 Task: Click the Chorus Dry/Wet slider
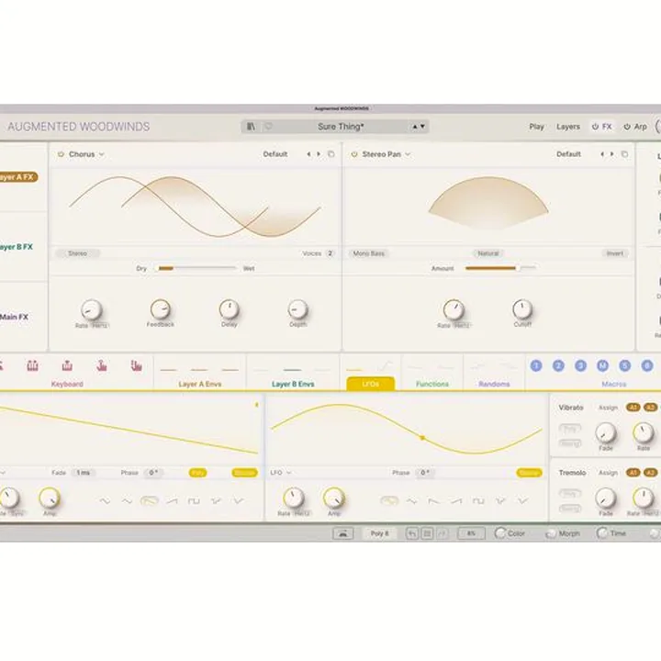point(196,268)
